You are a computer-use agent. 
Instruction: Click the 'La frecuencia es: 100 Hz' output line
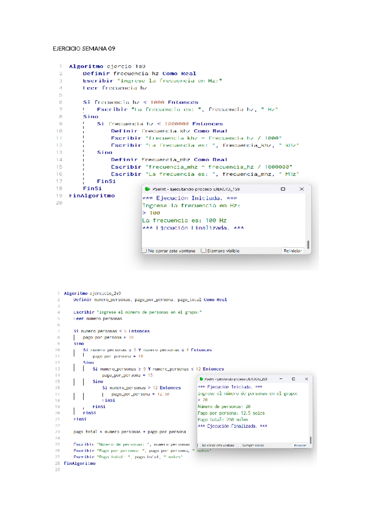[x=184, y=220]
